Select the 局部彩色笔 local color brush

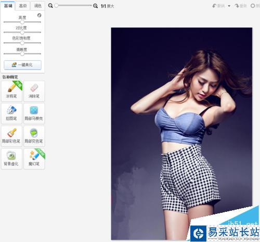point(11,136)
